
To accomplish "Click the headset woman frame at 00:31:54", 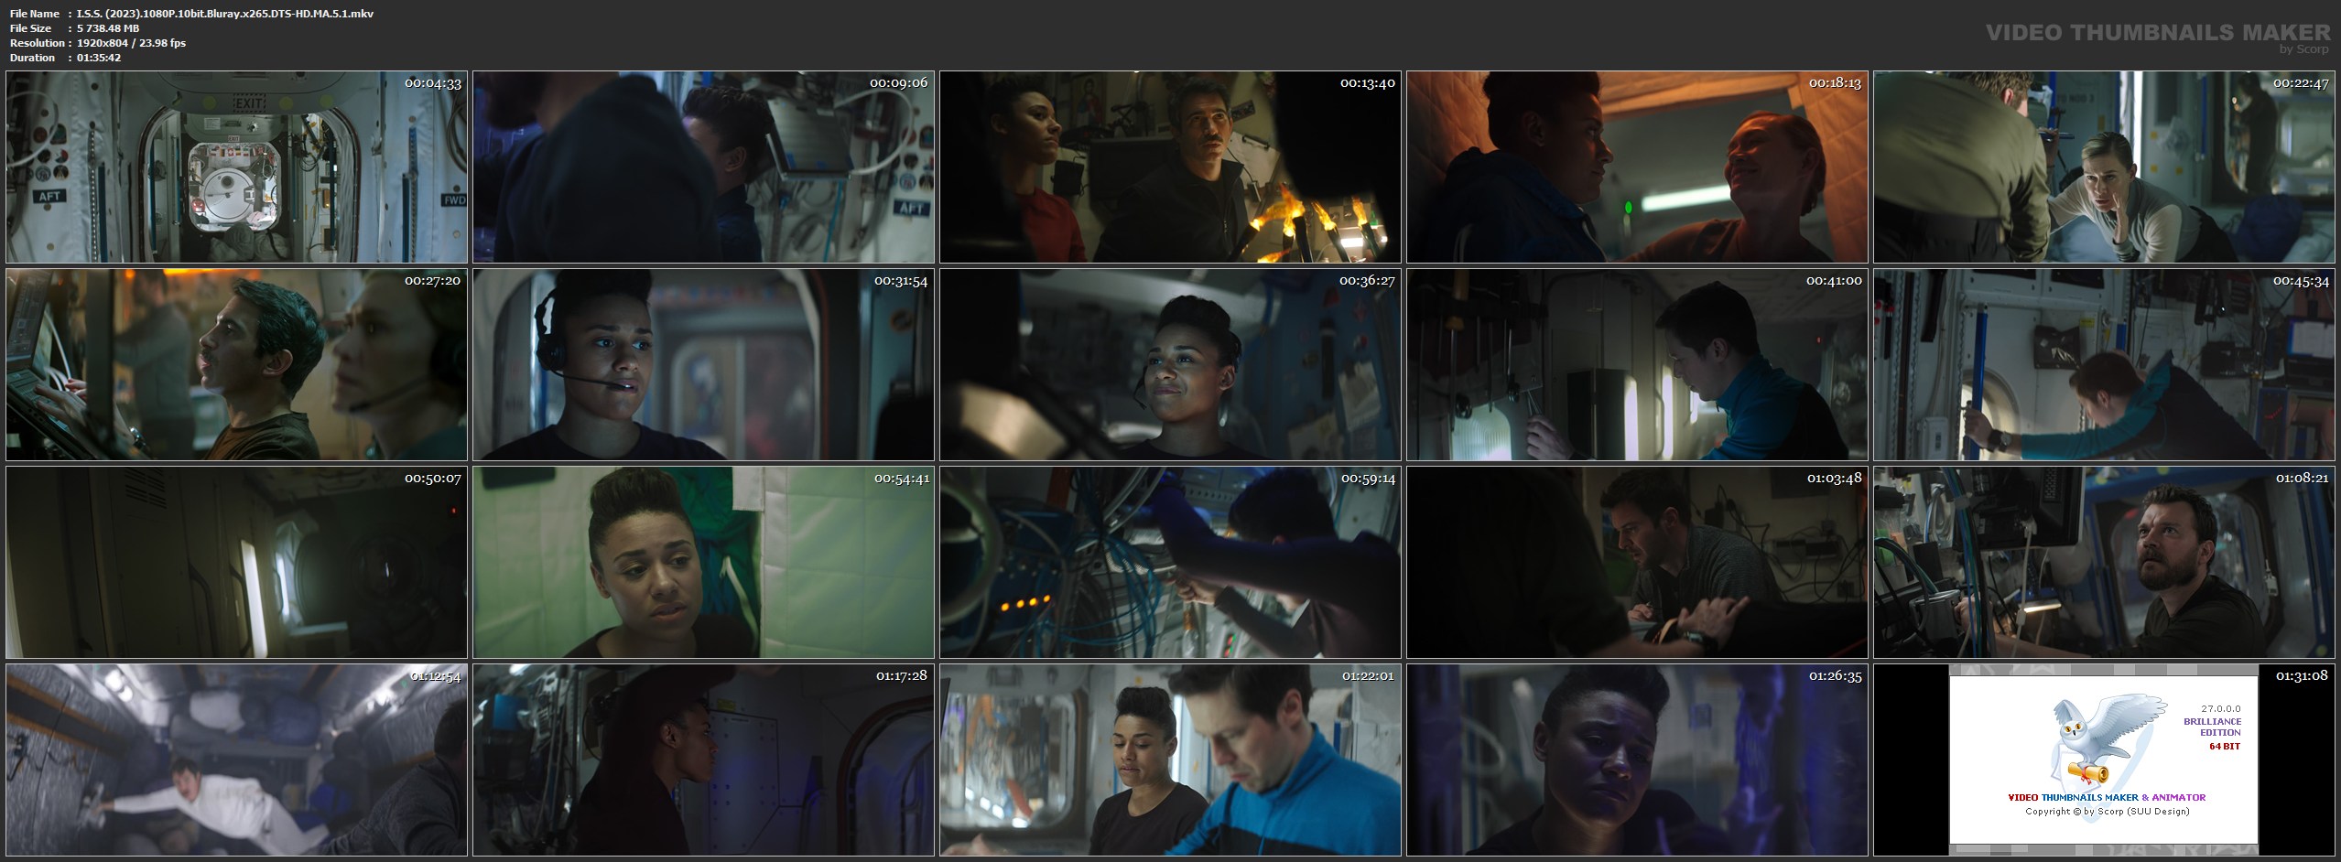I will coord(703,364).
